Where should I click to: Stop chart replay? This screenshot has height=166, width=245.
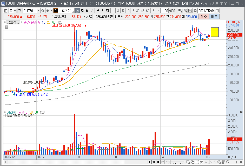coord(158,162)
